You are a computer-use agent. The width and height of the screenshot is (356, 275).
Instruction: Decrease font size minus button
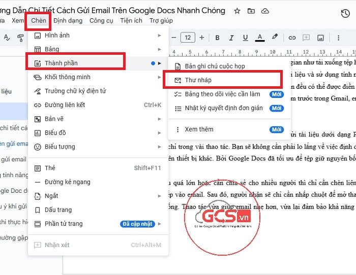(x=174, y=38)
